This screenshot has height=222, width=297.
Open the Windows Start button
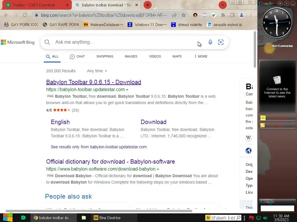click(x=8, y=217)
